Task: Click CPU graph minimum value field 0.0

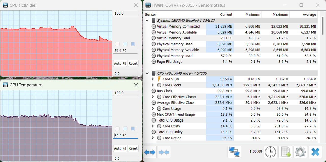Action: (126, 74)
